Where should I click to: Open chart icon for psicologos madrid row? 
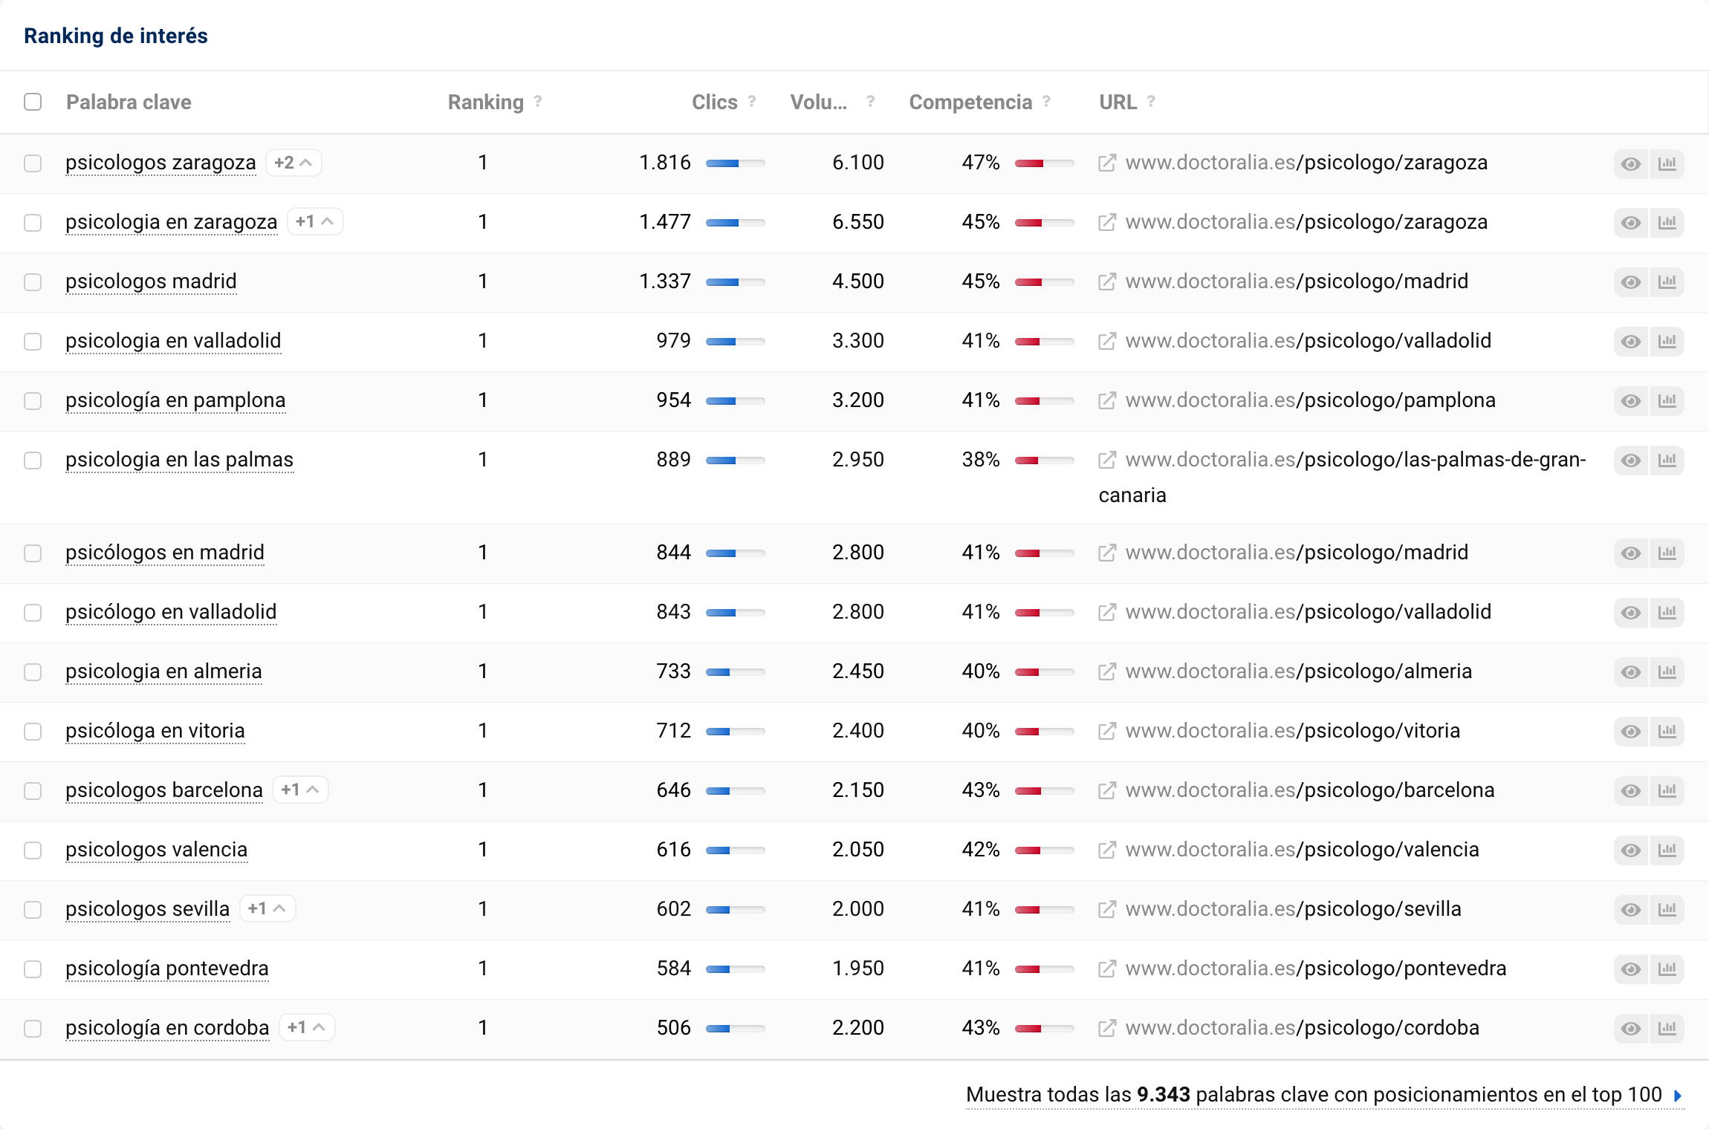[x=1667, y=282]
